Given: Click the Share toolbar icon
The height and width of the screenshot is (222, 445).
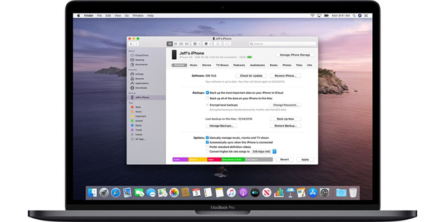Looking at the screenshot, I should coord(218,44).
